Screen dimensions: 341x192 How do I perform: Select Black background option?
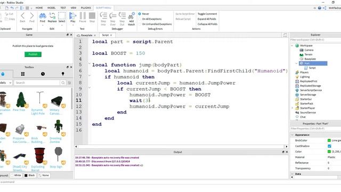[x=30, y=175]
